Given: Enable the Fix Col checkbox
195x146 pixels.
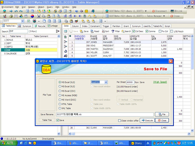Looking at the screenshot, I should point(160,31).
